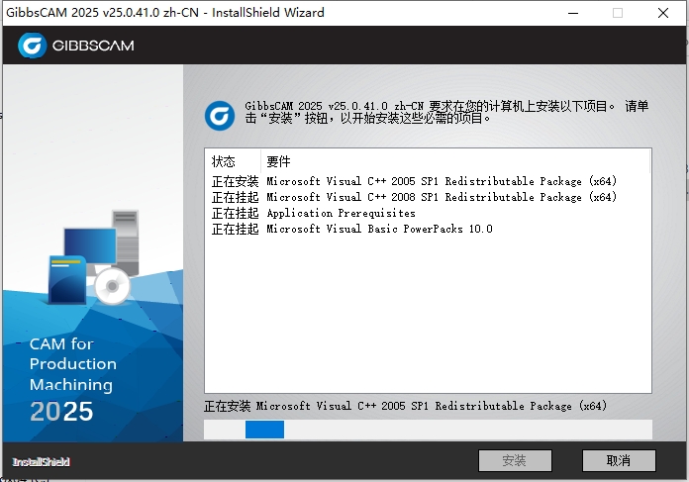Screen dimensions: 689x482
Task: Click the GibbsCAM logo in header banner
Action: pyautogui.click(x=75, y=46)
